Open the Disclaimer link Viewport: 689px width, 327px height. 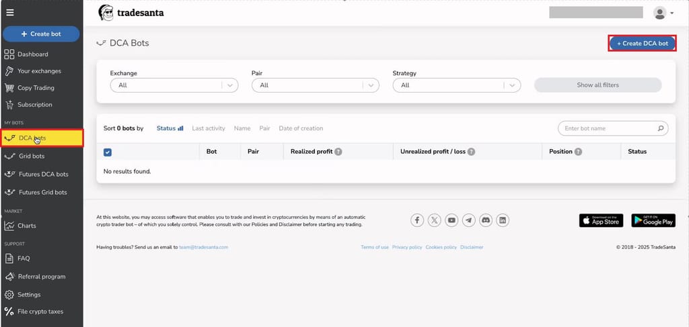(x=472, y=247)
